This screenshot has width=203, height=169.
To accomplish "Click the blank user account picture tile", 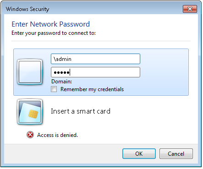I will [30, 72].
